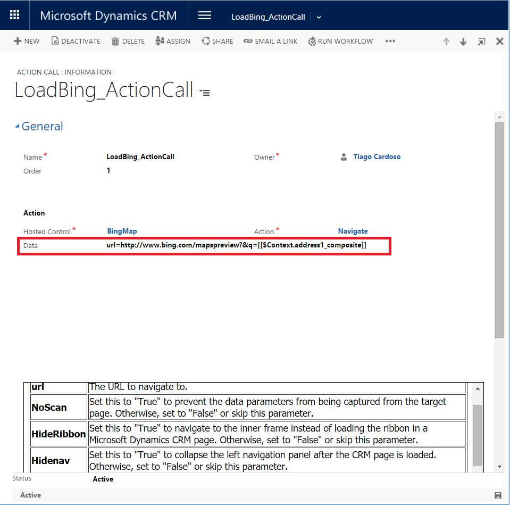The width and height of the screenshot is (510, 505).
Task: Collapse the General section
Action: click(18, 126)
